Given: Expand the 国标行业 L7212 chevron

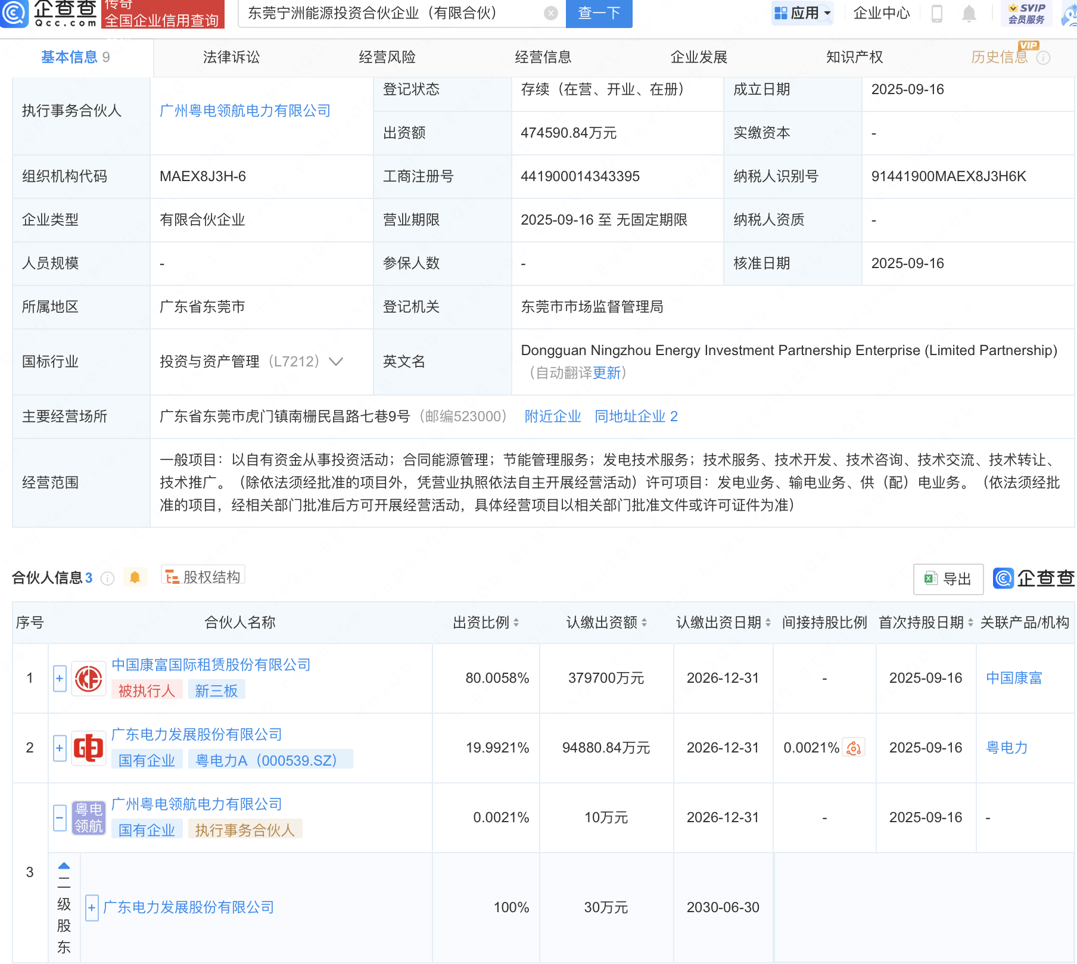Looking at the screenshot, I should point(336,362).
